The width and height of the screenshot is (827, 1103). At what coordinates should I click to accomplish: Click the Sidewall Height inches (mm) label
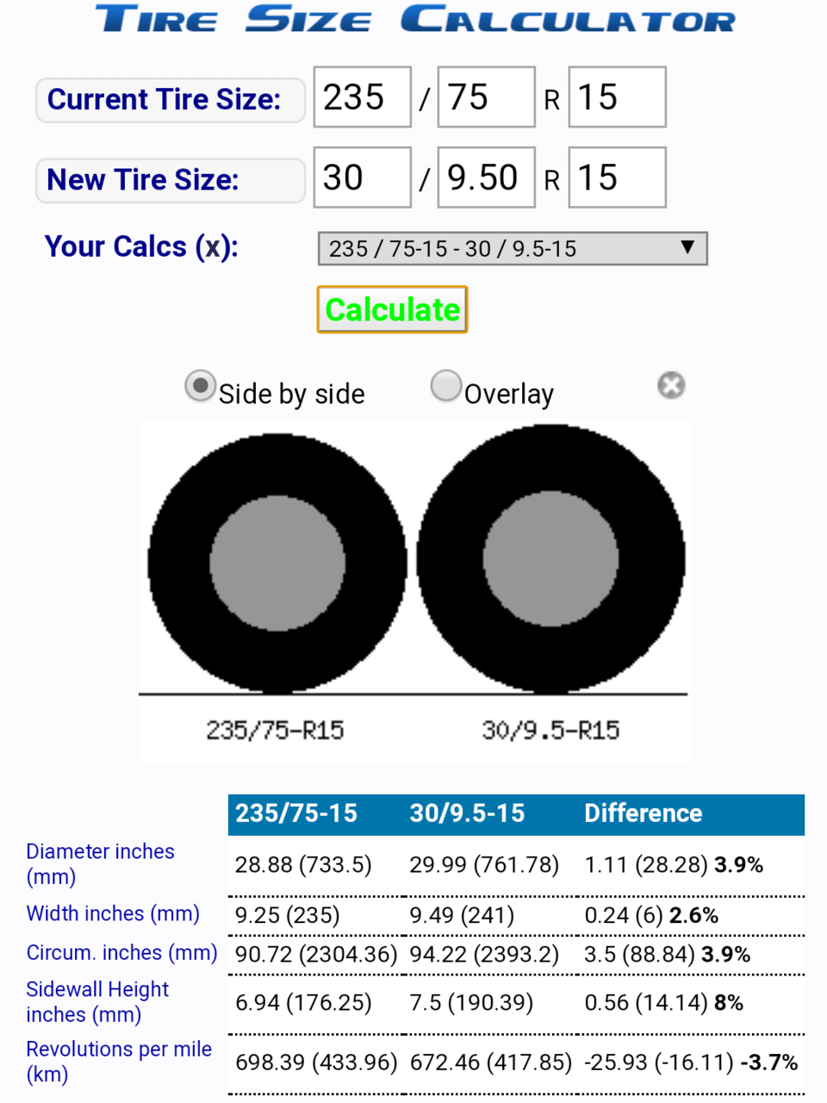coord(97,1002)
